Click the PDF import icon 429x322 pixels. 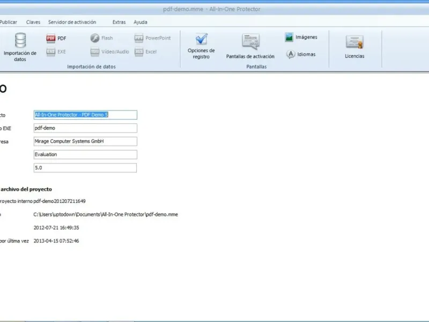tap(51, 38)
